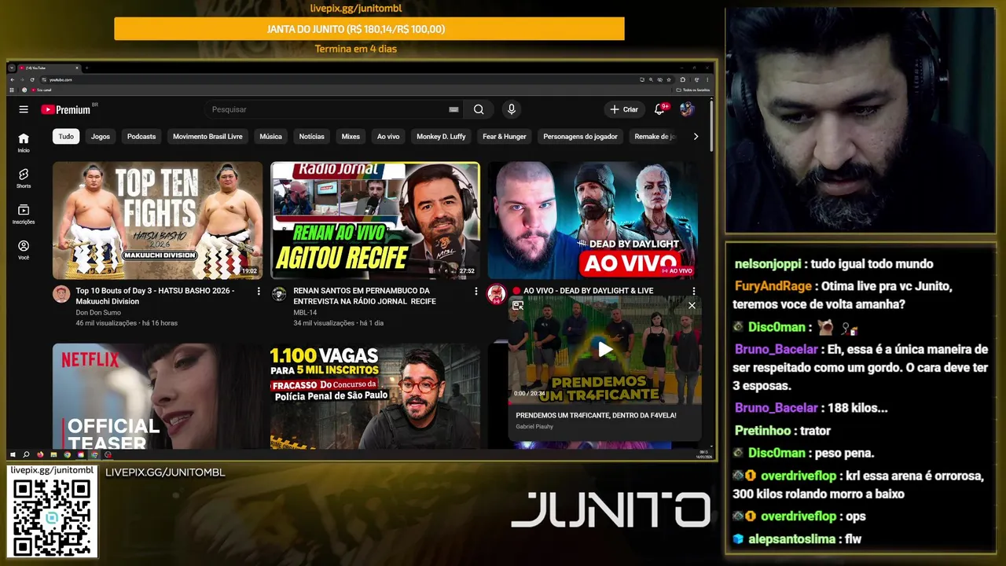Open more options for Renan Santos video
Screen dimensions: 1006x566
tap(475, 291)
